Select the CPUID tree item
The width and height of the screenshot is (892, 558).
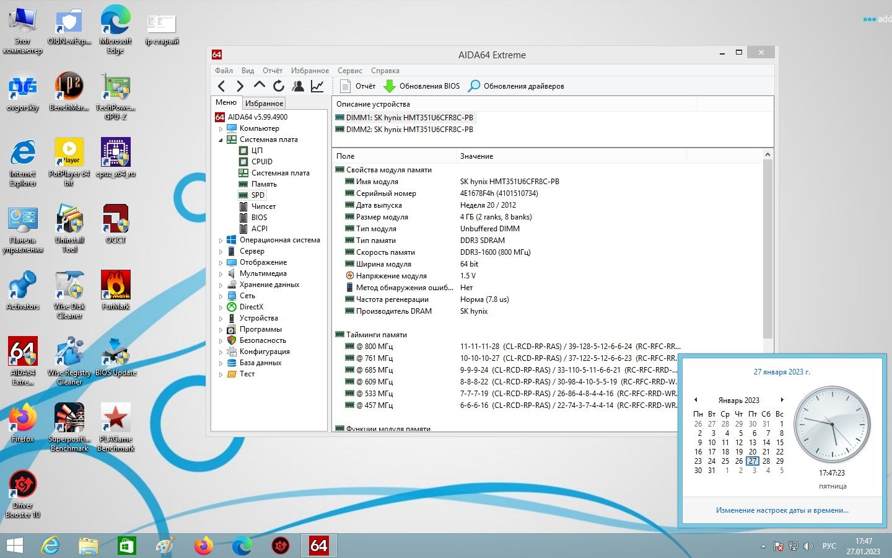(261, 162)
